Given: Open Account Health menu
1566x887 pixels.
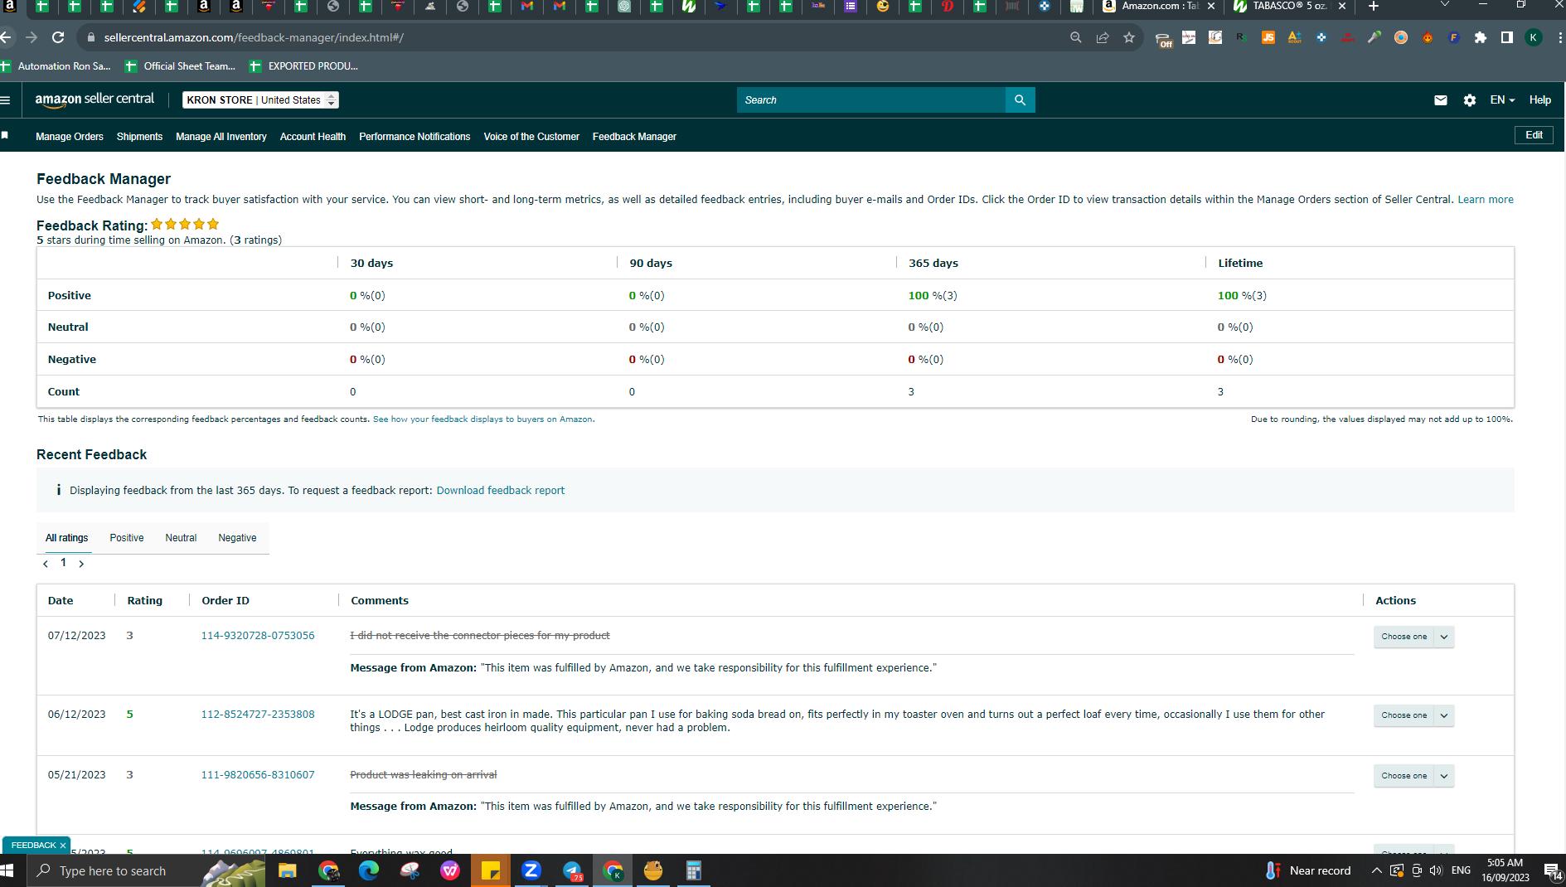Looking at the screenshot, I should [313, 137].
